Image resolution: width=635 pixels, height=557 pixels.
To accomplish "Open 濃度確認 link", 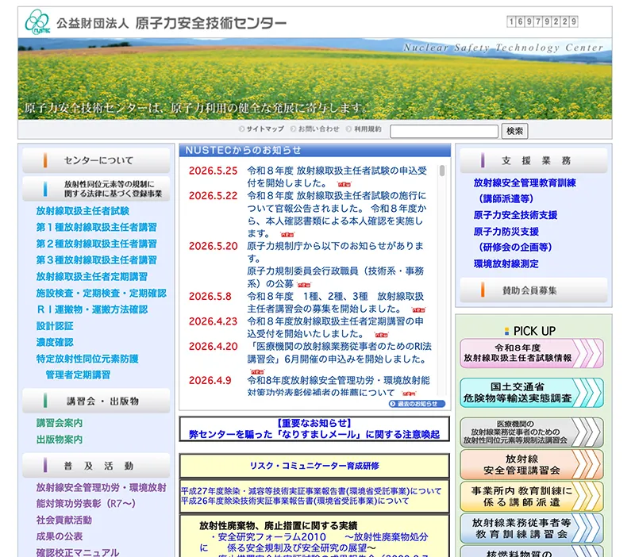I will (x=55, y=343).
